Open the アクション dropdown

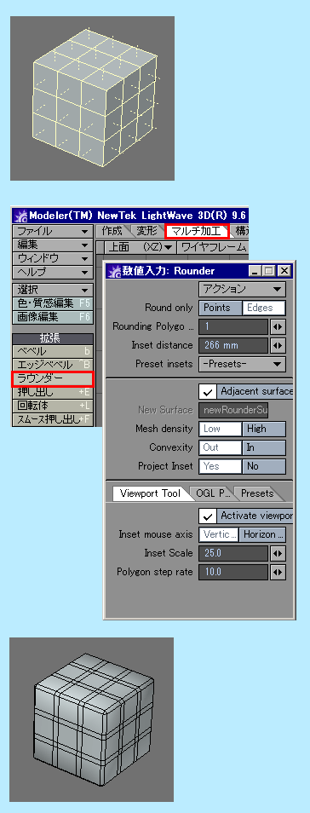pyautogui.click(x=242, y=289)
